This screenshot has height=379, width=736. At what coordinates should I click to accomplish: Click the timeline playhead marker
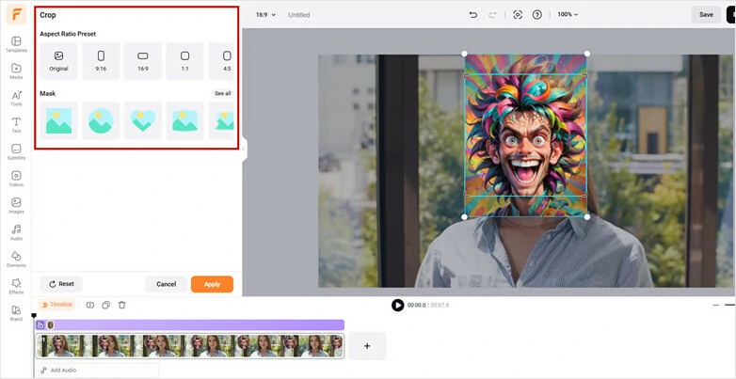[x=34, y=316]
